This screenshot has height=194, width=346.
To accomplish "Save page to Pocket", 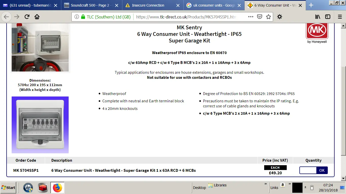I will 260,17.
